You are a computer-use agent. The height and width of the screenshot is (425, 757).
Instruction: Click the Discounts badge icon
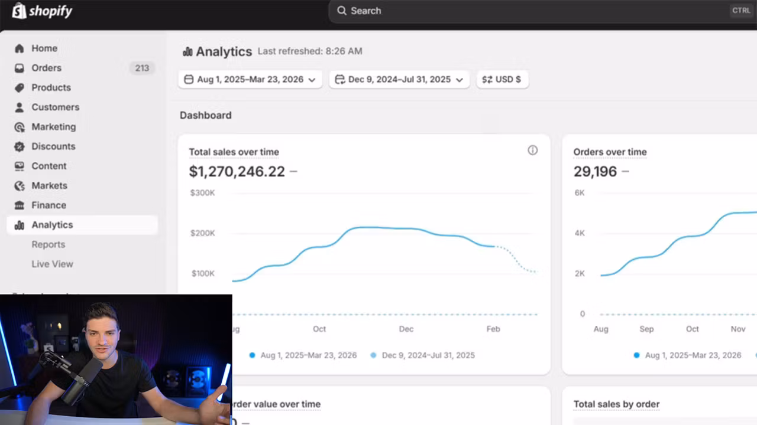20,146
